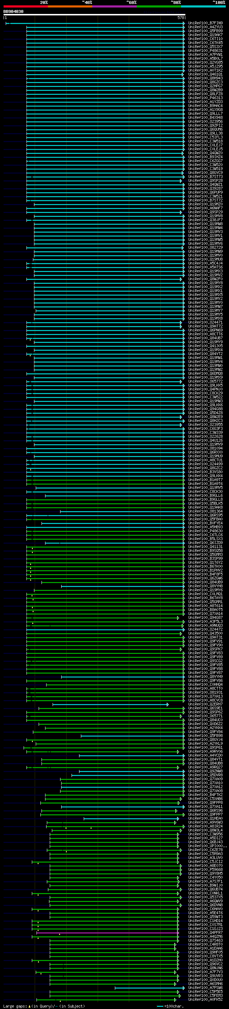Screen dimensions: 229x1009
Task: Select hit UniRef100_A7PSW6
Action: click(x=205, y=988)
